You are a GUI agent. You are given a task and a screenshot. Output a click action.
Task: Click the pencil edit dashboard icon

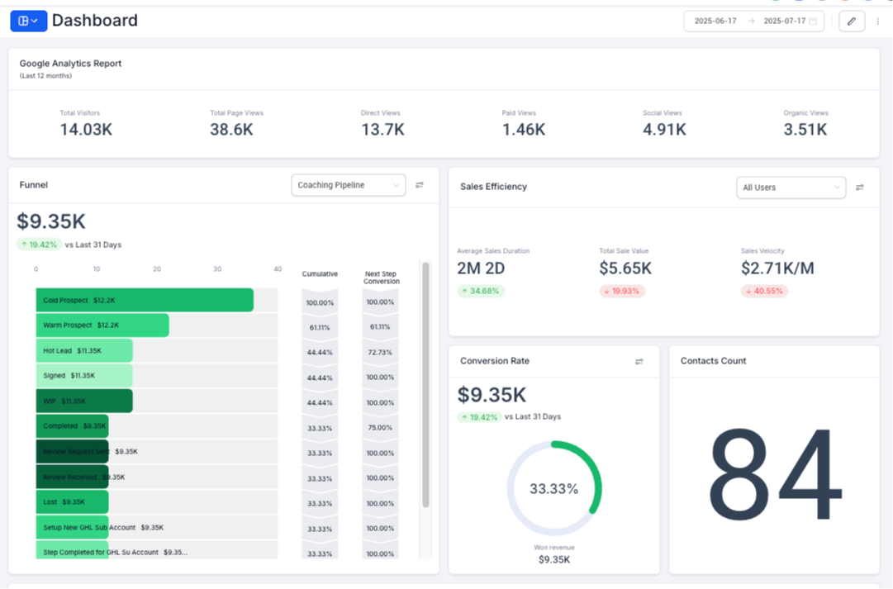[x=852, y=21]
